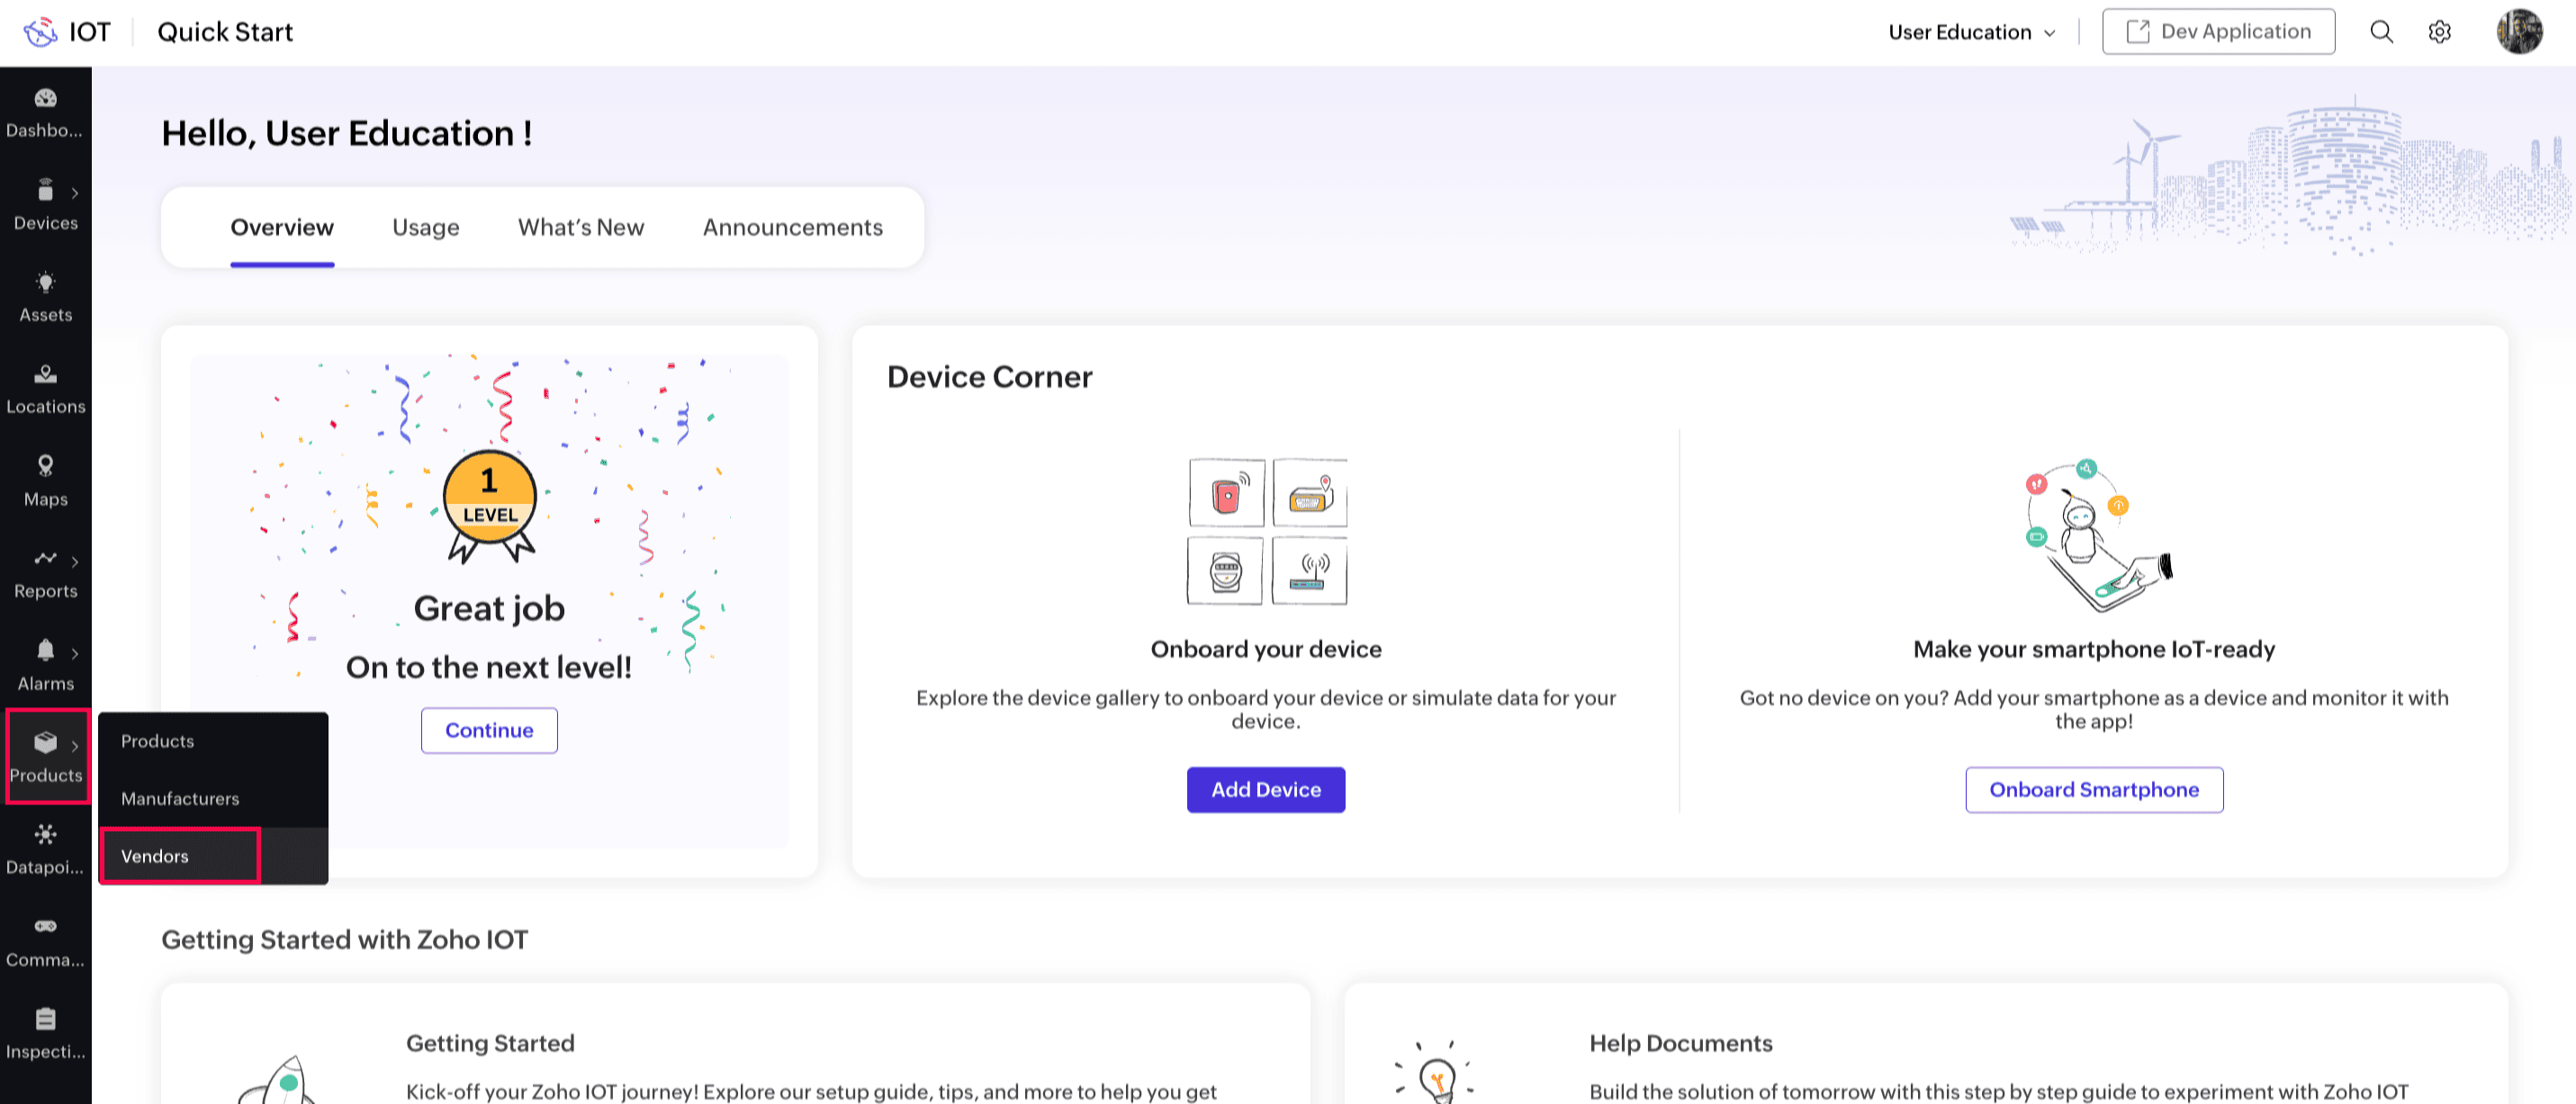
Task: Switch to the Usage tab
Action: click(425, 227)
